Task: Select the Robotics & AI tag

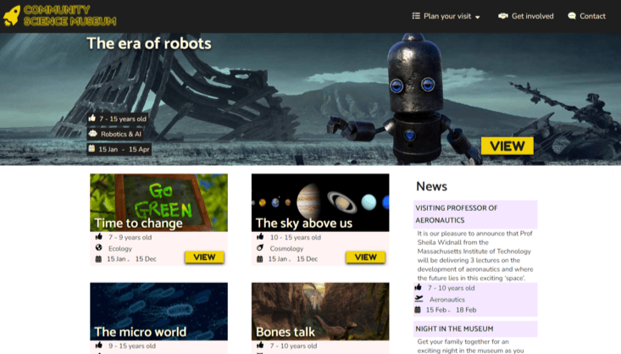Action: point(115,134)
